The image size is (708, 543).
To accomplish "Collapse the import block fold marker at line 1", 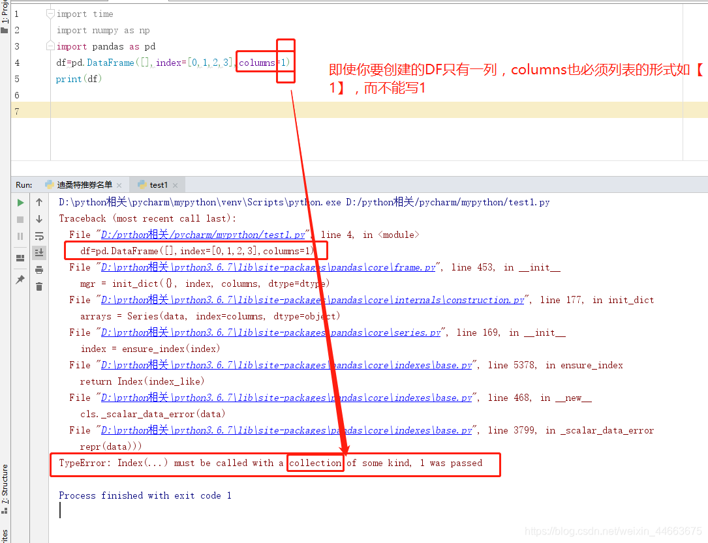I will click(50, 14).
